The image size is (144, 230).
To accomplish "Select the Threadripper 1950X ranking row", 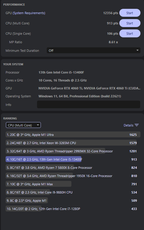I will (x=73, y=176).
